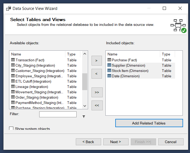Click the filter funnel icon
The width and height of the screenshot is (190, 153).
click(84, 116)
